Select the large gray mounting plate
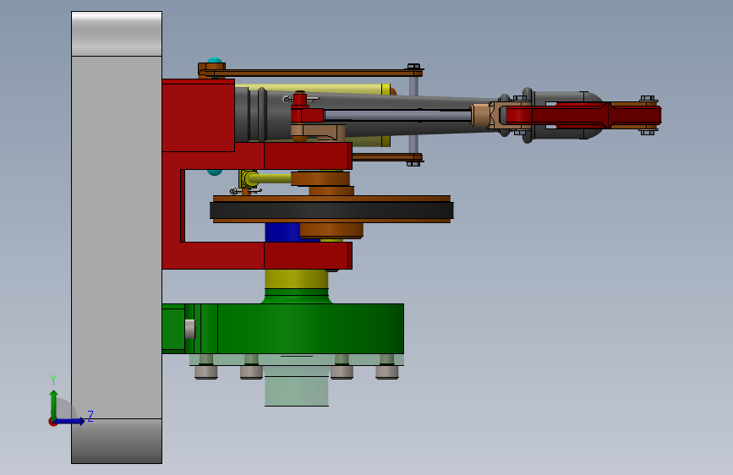733x475 pixels. point(117,237)
